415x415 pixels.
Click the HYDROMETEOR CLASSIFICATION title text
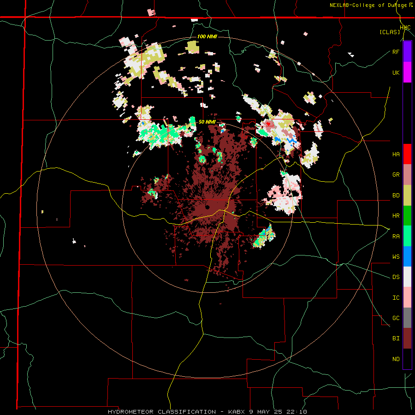pyautogui.click(x=161, y=412)
